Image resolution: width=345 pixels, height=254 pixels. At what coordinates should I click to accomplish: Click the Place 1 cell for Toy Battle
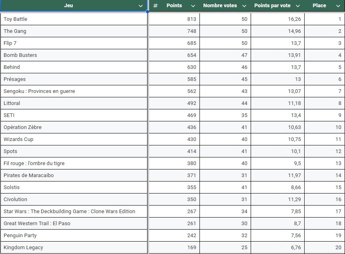coord(325,19)
